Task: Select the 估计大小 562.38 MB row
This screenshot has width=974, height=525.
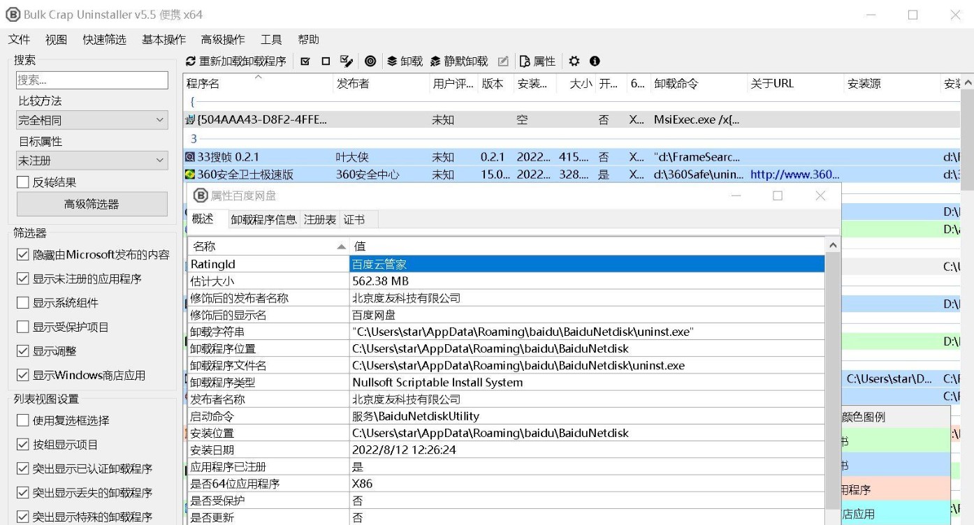Action: tap(506, 281)
